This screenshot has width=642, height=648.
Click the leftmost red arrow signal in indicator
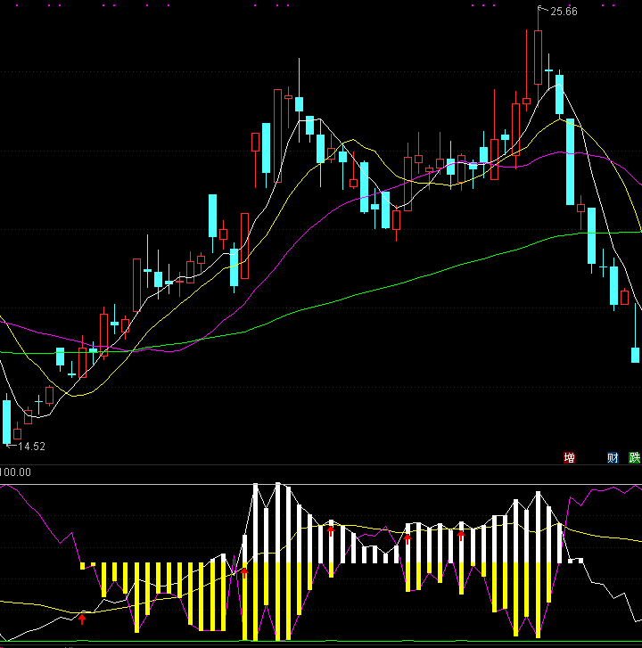[x=82, y=618]
